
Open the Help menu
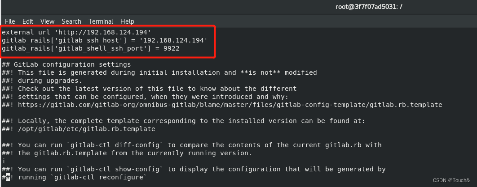127,21
